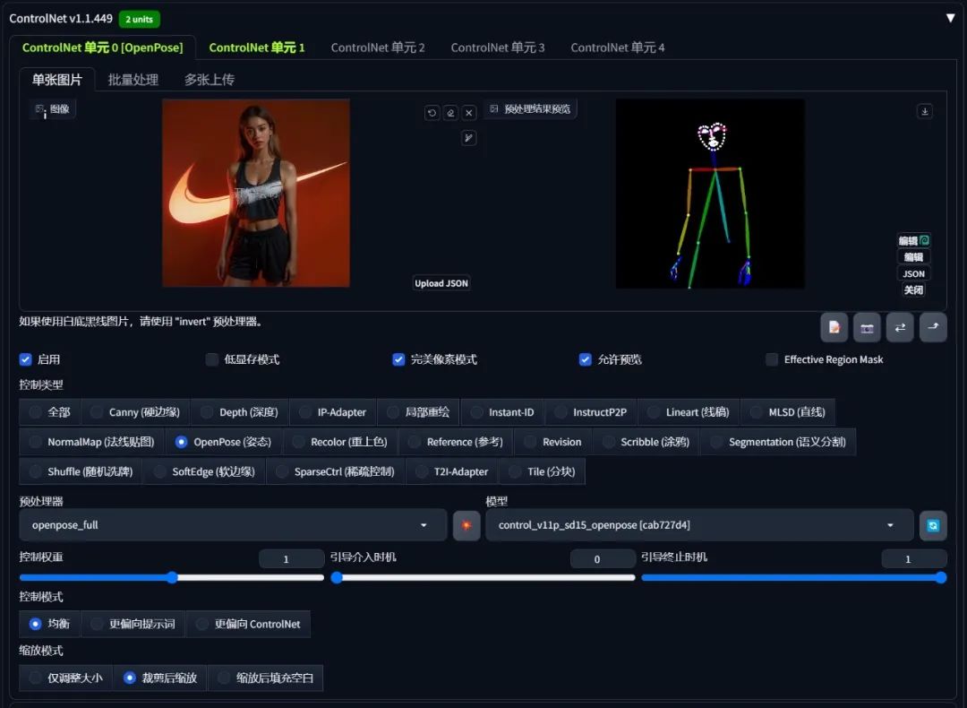The height and width of the screenshot is (708, 967).
Task: Click the 控制权重 value field
Action: point(291,558)
